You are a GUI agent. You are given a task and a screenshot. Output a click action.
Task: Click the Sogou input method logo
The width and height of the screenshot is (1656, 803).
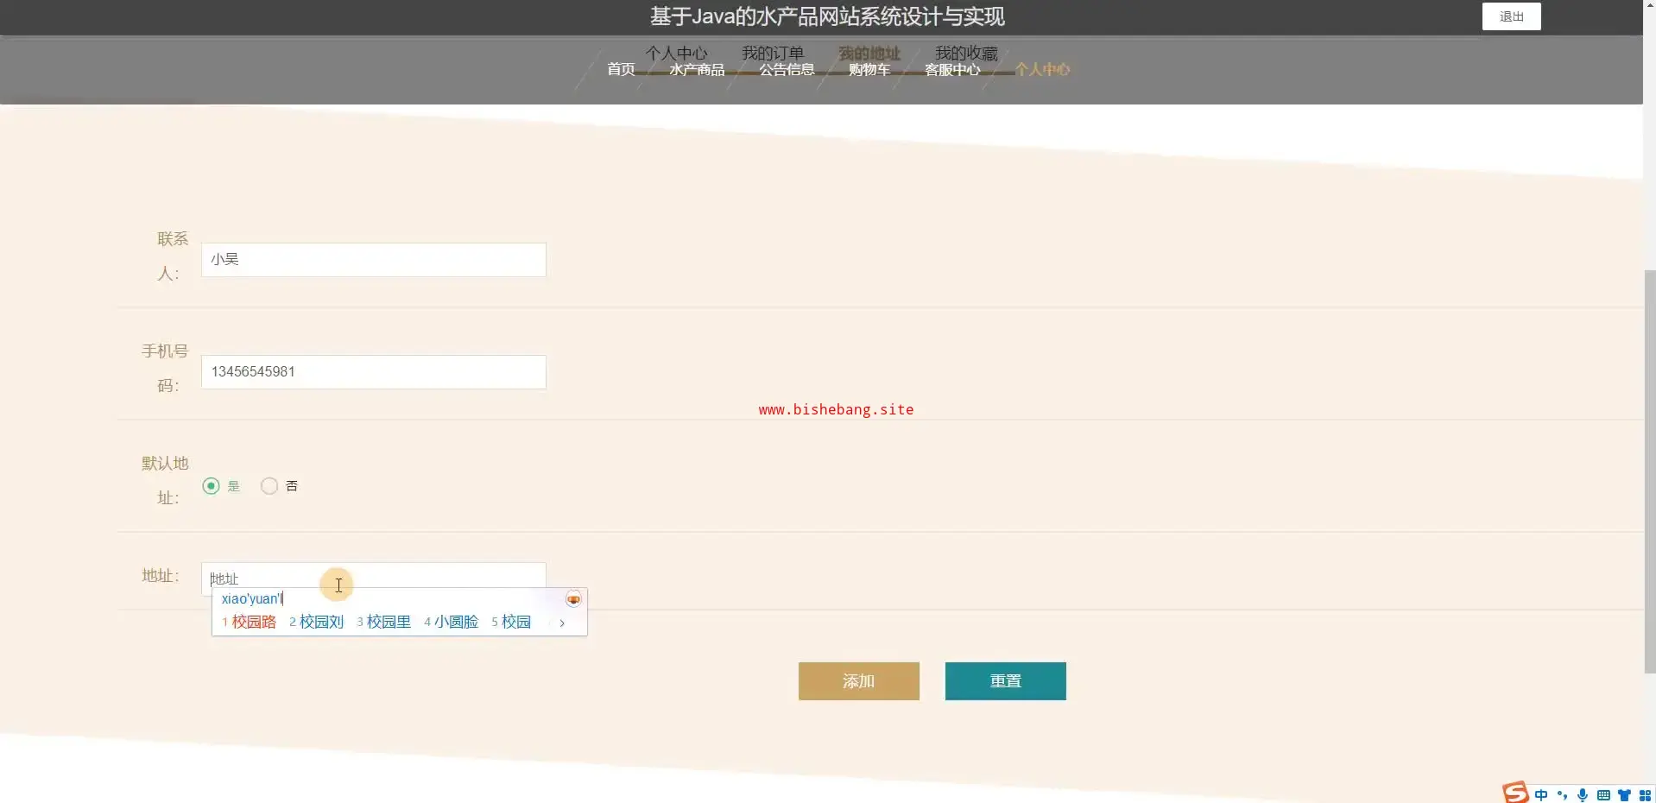point(1515,793)
